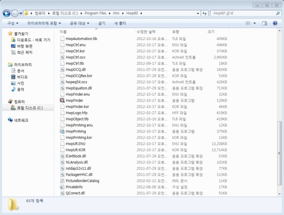This screenshot has width=284, height=215.
Task: Click the QCorrect.dll file icon
Action: [62, 193]
